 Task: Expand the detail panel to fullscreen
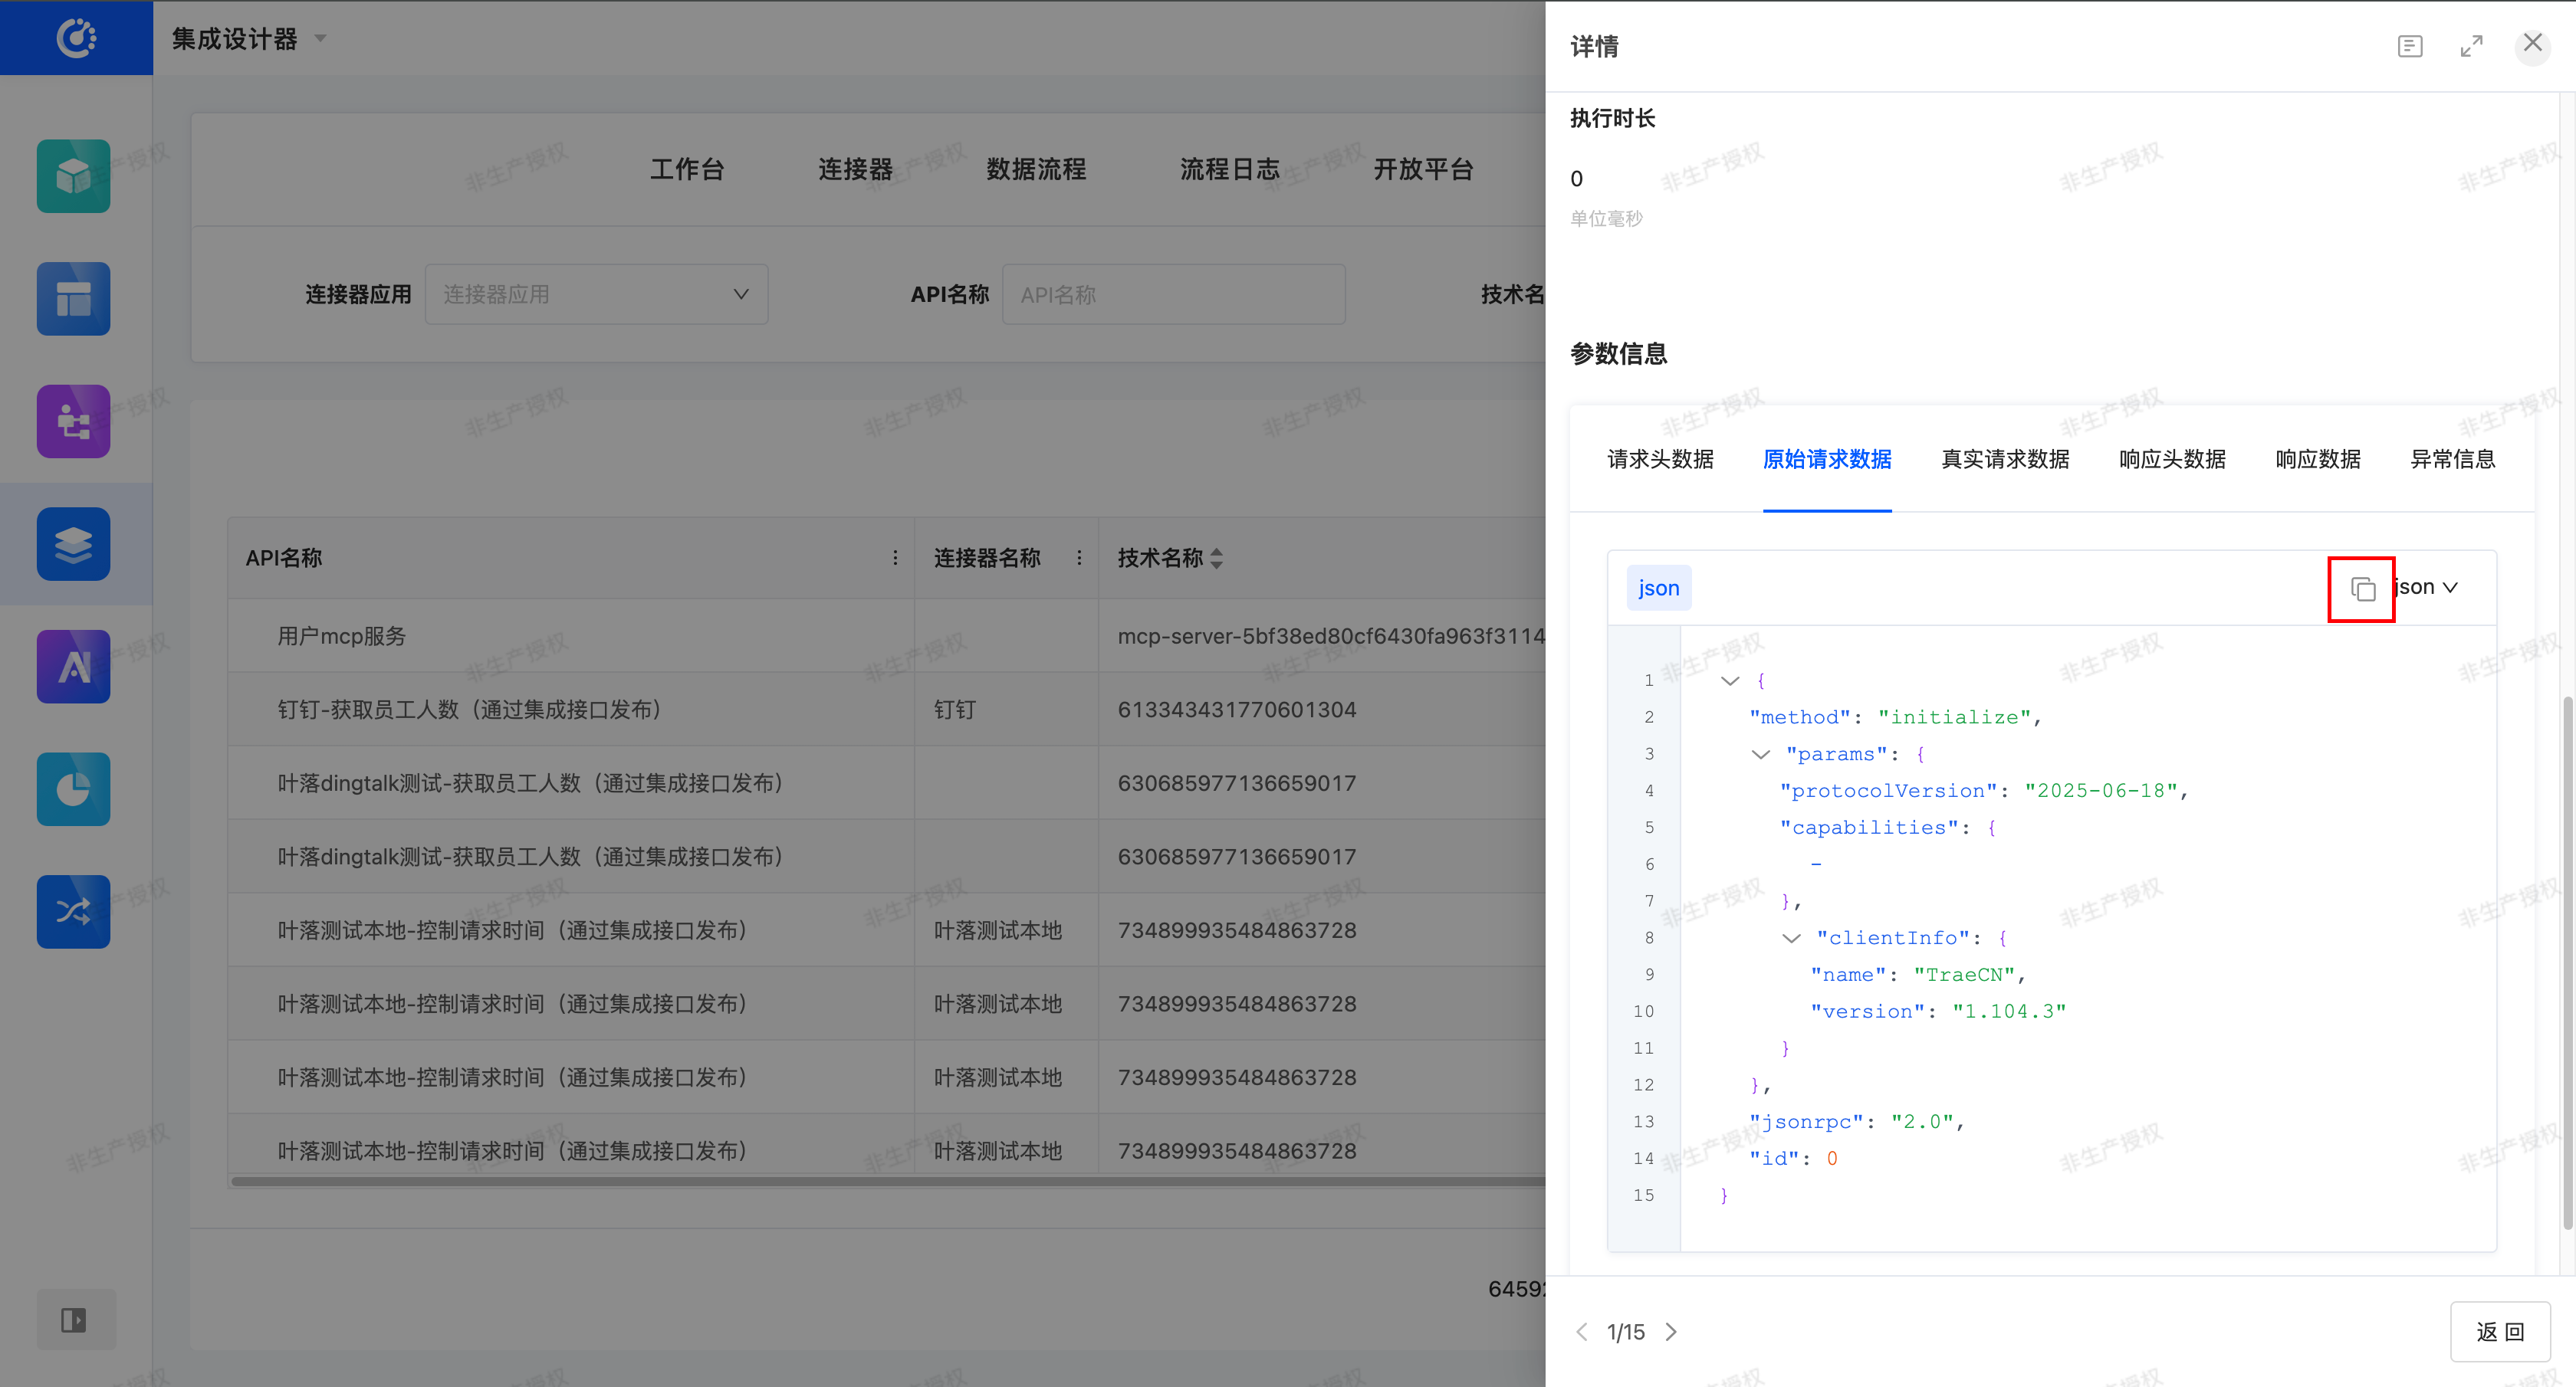click(2471, 46)
